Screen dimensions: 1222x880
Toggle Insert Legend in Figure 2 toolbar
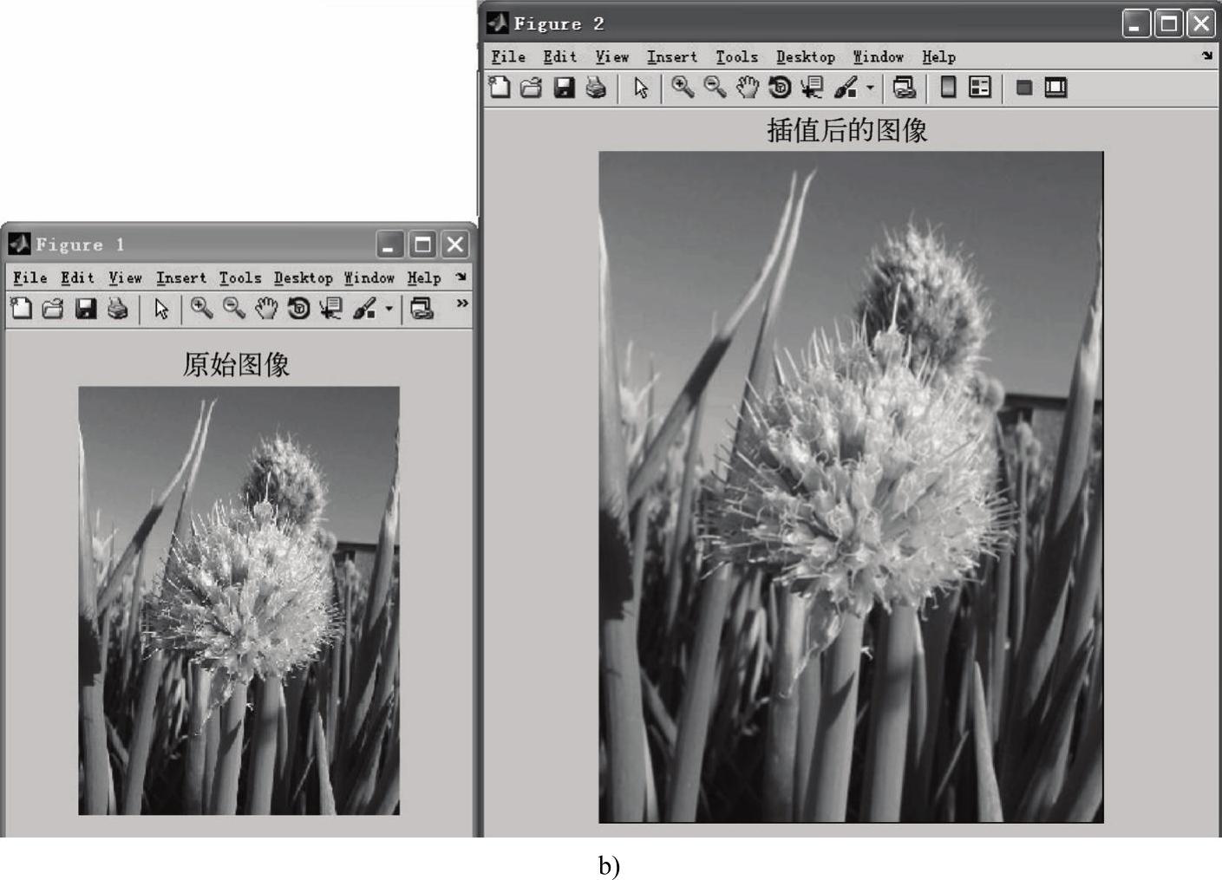click(x=980, y=87)
